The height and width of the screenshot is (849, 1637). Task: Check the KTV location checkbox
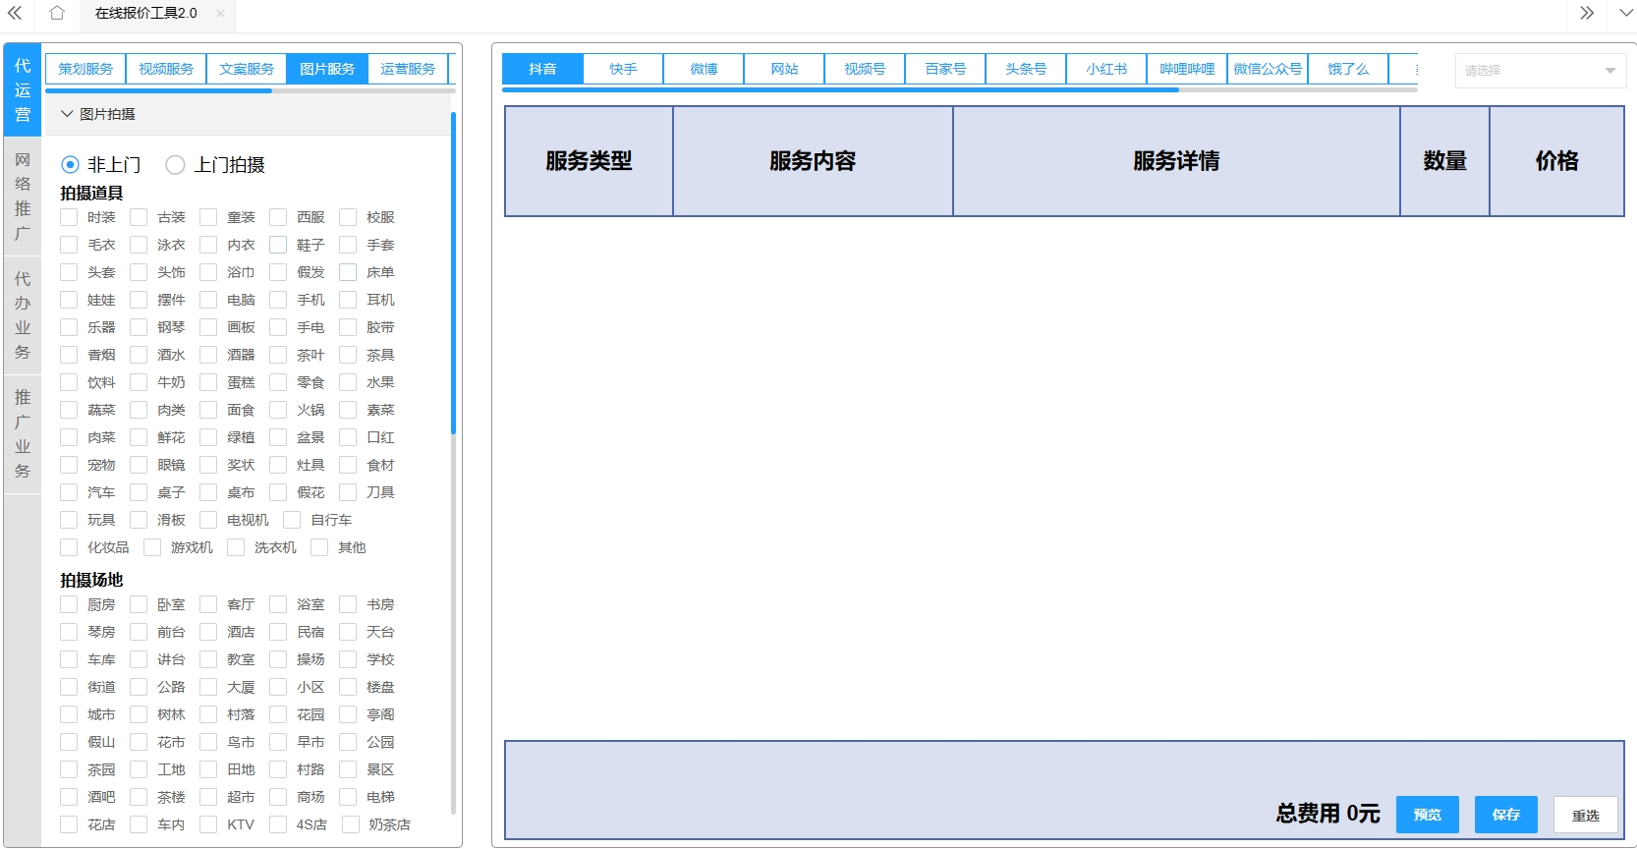coord(208,824)
